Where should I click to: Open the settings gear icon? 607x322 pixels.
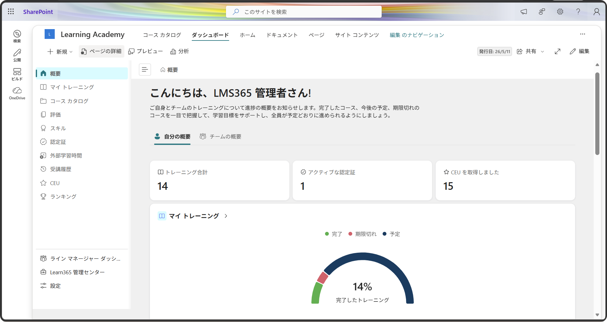click(x=560, y=12)
